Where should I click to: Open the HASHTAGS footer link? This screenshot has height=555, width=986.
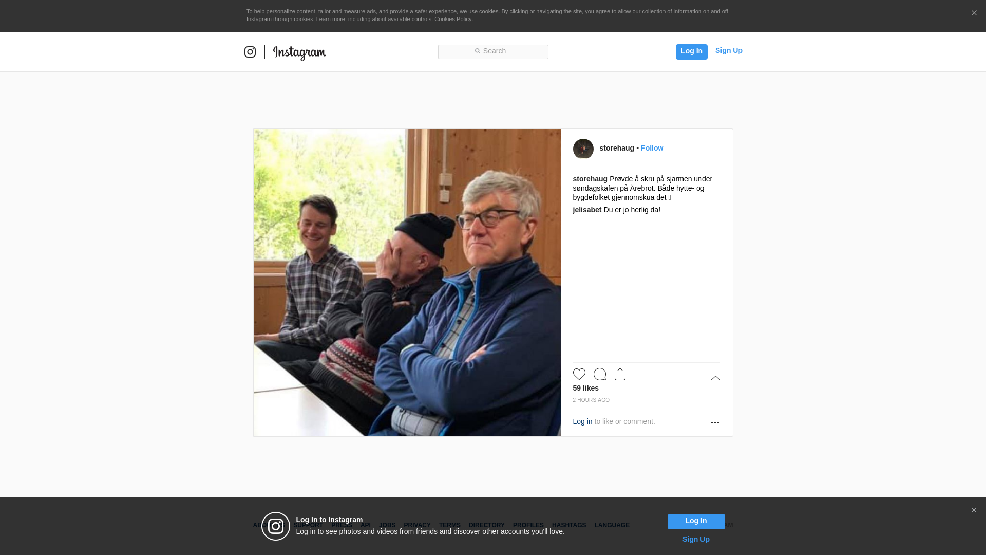tap(569, 525)
